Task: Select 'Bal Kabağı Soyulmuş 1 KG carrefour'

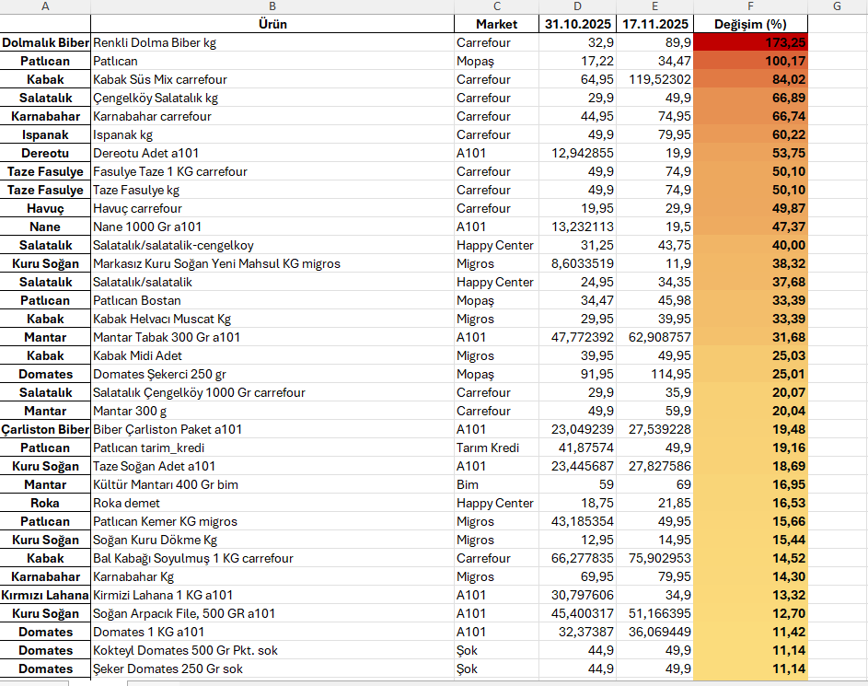Action: (x=272, y=558)
